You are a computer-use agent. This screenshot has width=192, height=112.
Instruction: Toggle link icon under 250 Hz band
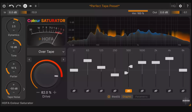tap(115, 91)
